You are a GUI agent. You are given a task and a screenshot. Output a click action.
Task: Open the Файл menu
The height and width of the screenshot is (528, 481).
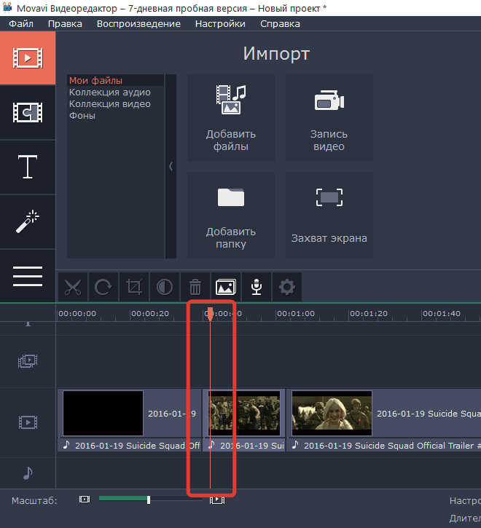(21, 24)
